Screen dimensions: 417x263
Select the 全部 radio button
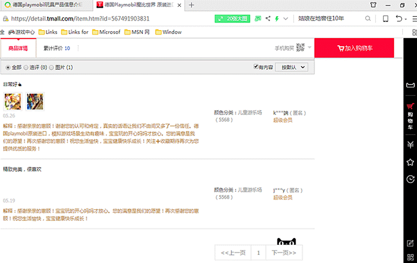coord(8,67)
